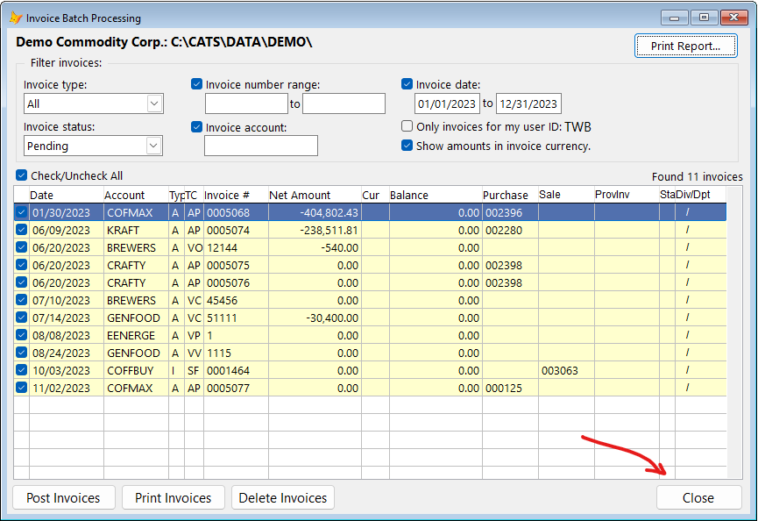Uncheck the KRAFT invoice 0005074 row

(21, 230)
